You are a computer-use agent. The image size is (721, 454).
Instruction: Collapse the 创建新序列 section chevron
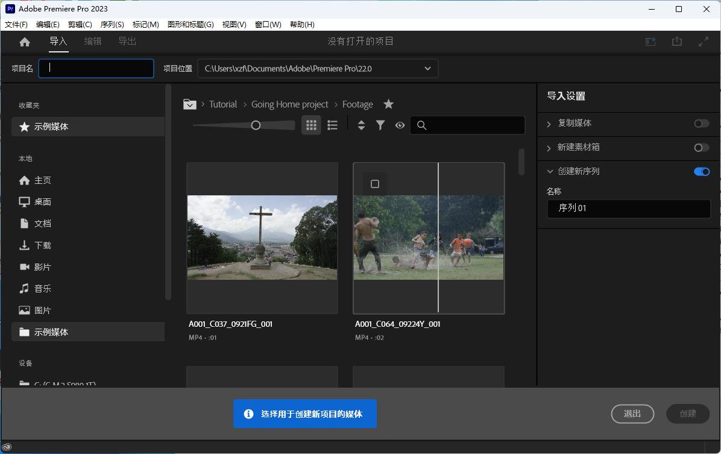point(549,172)
